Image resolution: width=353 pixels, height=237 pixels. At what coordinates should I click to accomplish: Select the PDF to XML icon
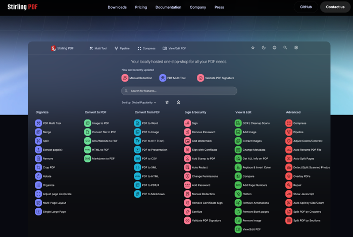point(137,167)
